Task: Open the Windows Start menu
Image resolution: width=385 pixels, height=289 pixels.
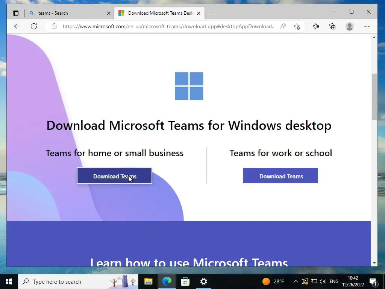Action: tap(9, 281)
